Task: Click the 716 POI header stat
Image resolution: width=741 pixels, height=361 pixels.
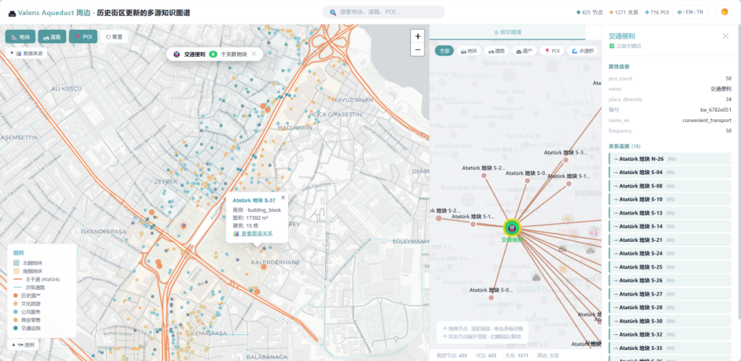Action: (657, 12)
